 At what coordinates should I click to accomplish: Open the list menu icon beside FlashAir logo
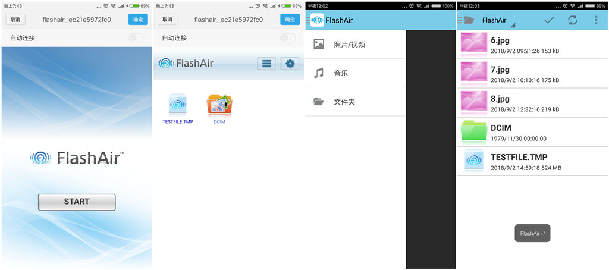266,63
